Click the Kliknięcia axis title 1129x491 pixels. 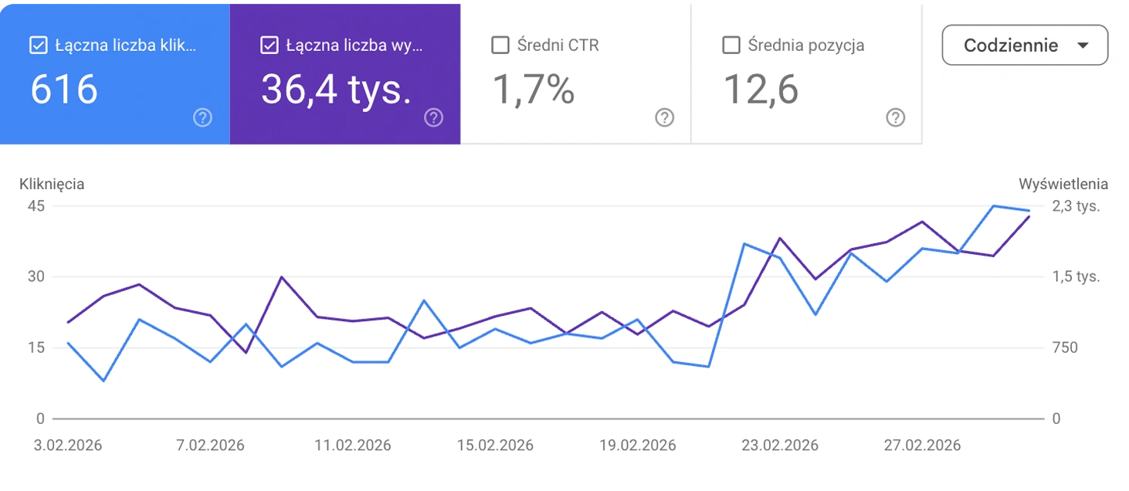(52, 184)
